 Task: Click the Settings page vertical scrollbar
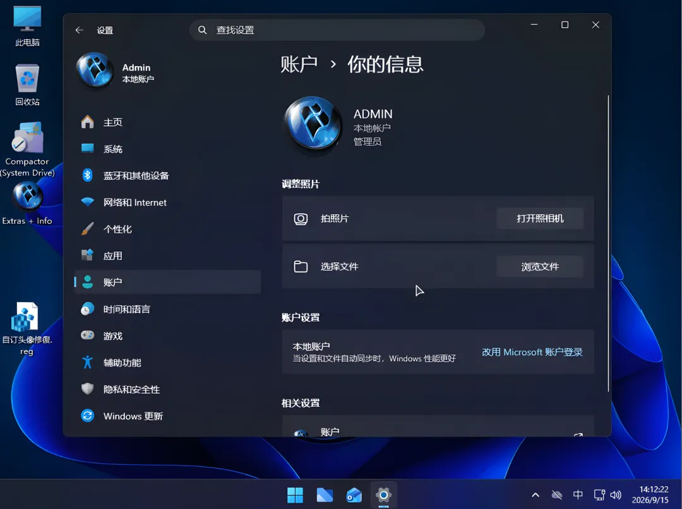tap(607, 243)
